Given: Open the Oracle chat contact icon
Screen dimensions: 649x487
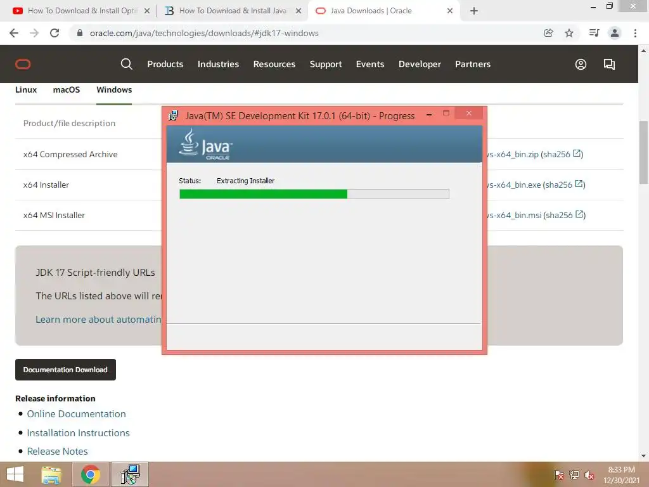Looking at the screenshot, I should coord(609,64).
